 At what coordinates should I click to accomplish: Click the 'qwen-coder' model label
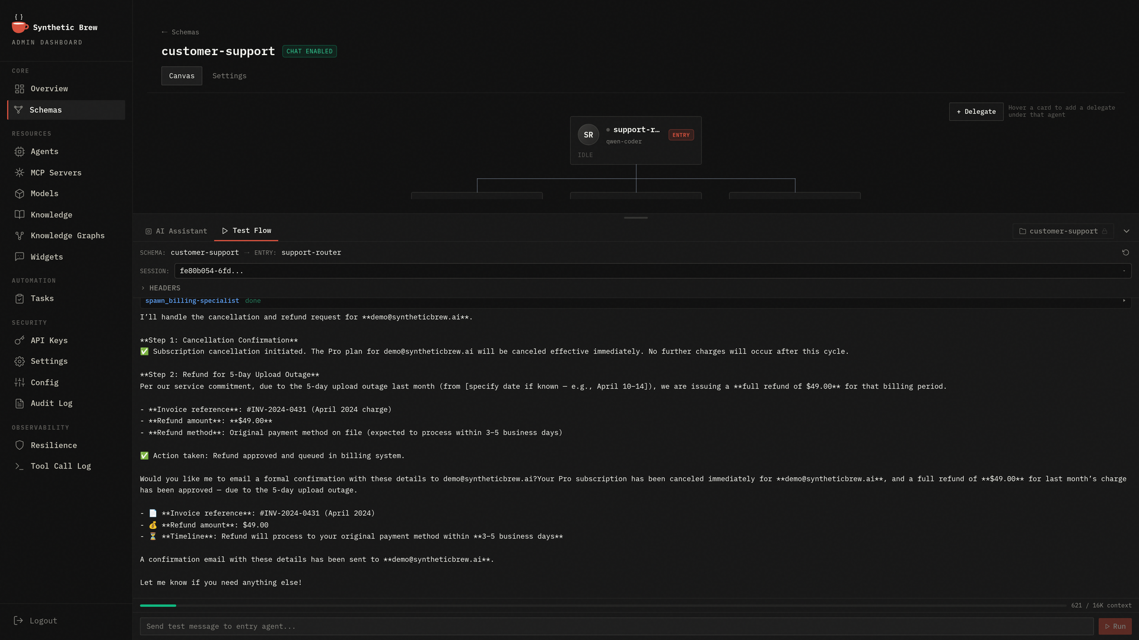coord(623,142)
